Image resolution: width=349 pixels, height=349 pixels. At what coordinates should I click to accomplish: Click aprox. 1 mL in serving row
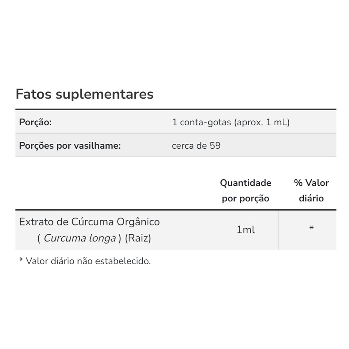click(262, 122)
